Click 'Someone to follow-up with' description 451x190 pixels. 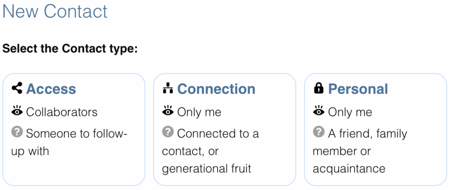pos(69,142)
